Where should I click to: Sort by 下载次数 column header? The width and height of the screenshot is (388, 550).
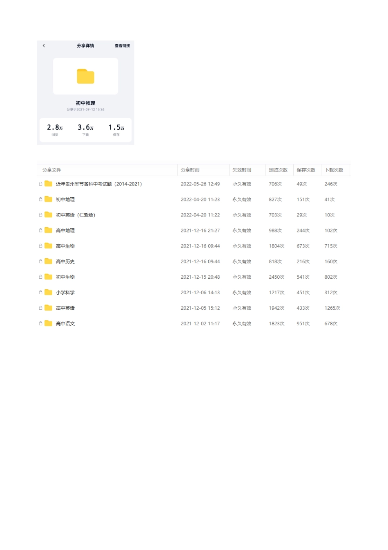[x=334, y=170]
